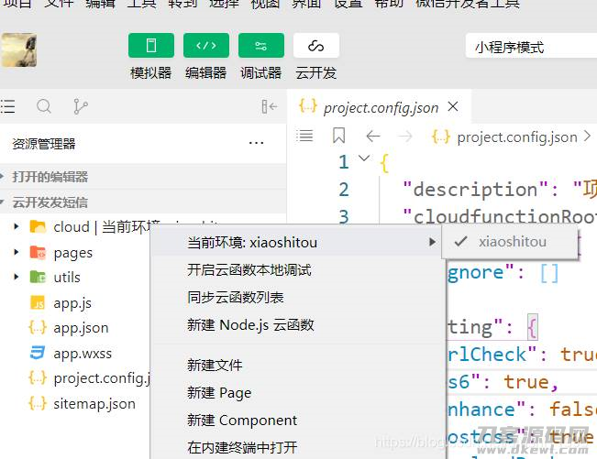Click the 资源管理器 panel title

click(44, 144)
